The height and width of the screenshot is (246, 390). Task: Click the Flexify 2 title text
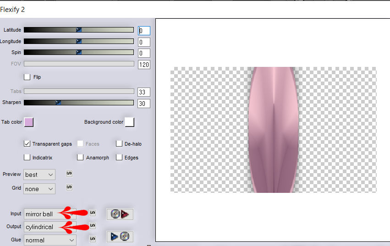coord(12,10)
